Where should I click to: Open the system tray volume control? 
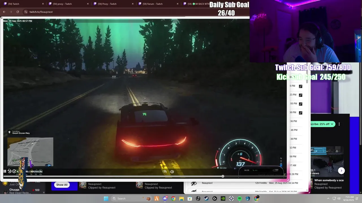tap(339, 198)
